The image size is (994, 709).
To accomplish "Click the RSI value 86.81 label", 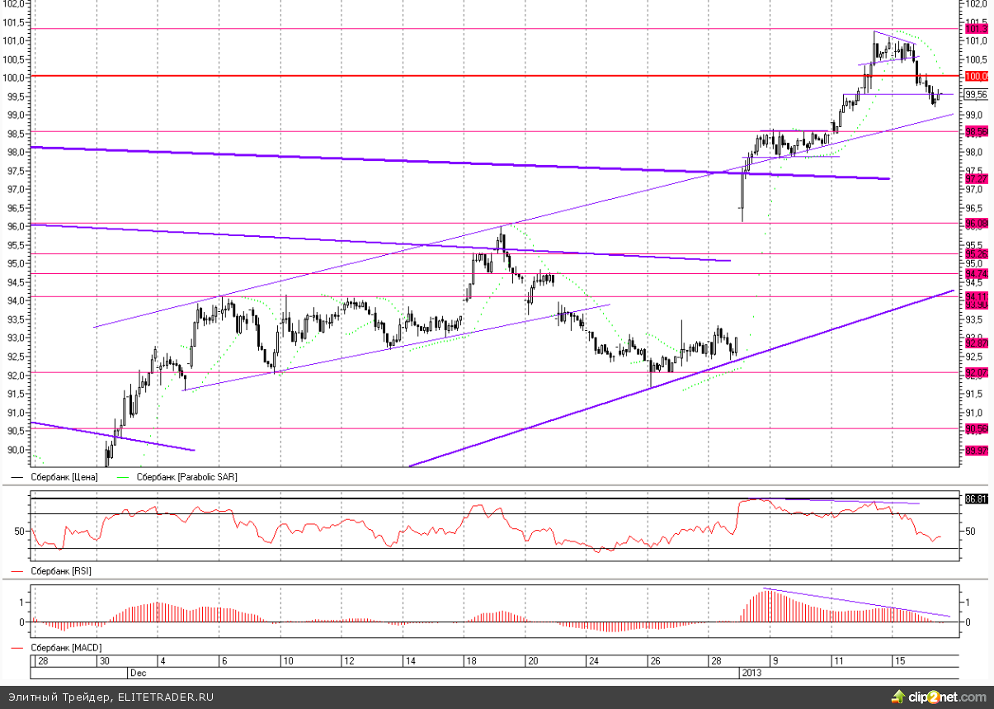I will 977,499.
